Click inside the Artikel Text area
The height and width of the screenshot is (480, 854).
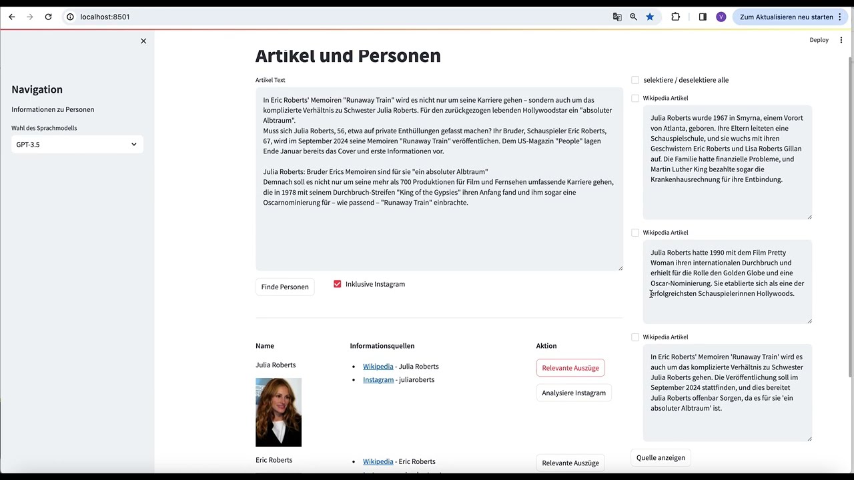tap(439, 179)
